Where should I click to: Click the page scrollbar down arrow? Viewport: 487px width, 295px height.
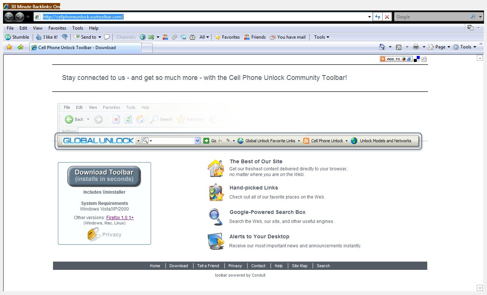pyautogui.click(x=480, y=288)
